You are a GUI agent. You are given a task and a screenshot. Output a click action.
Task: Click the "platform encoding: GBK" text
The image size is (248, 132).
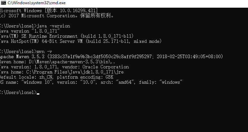click(x=85, y=77)
